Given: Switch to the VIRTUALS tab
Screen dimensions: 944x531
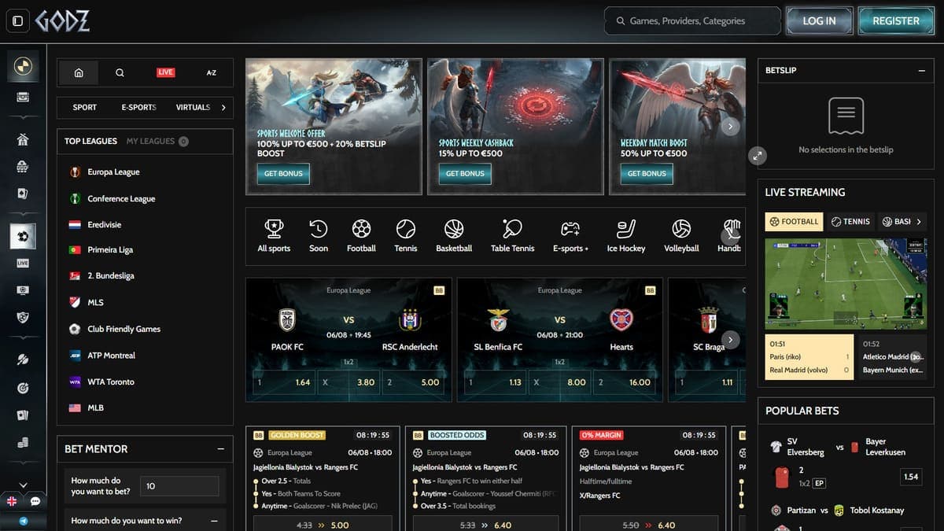Looking at the screenshot, I should point(193,108).
